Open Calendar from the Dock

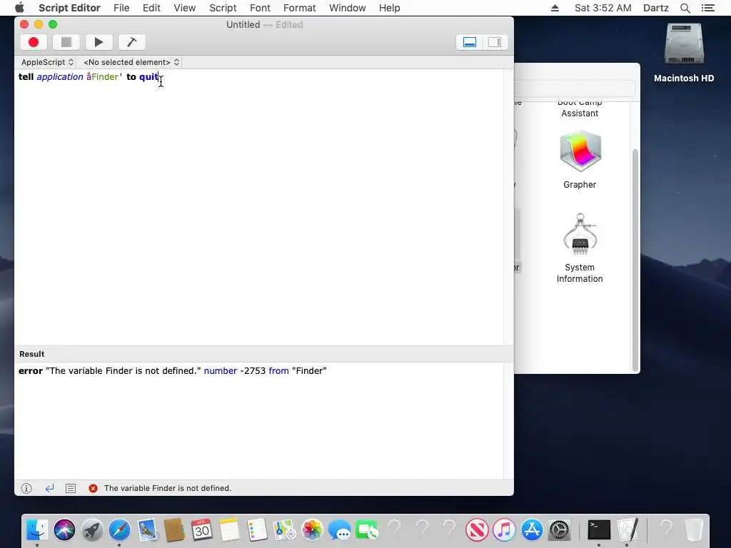(202, 530)
